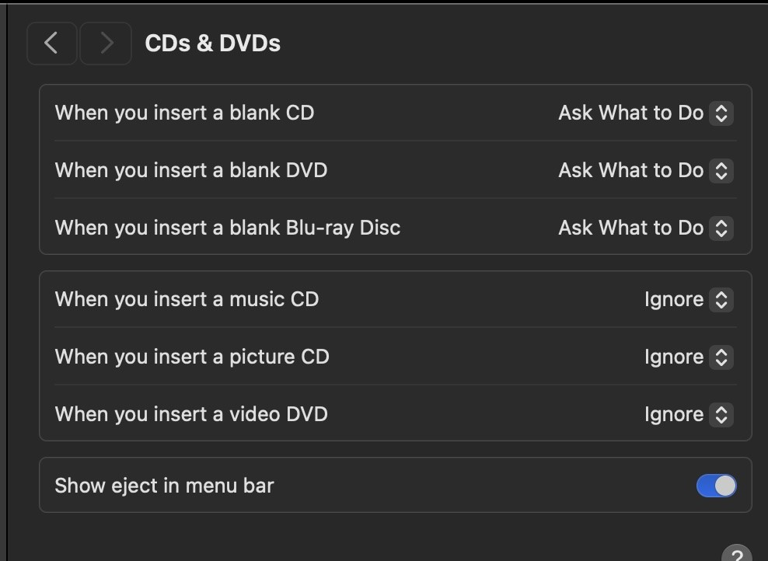Viewport: 768px width, 561px height.
Task: Click up-down arrows for blank DVD action
Action: click(x=721, y=170)
